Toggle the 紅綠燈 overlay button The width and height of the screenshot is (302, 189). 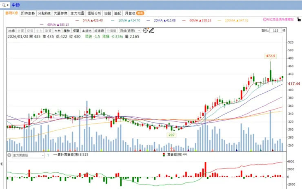click(99, 31)
